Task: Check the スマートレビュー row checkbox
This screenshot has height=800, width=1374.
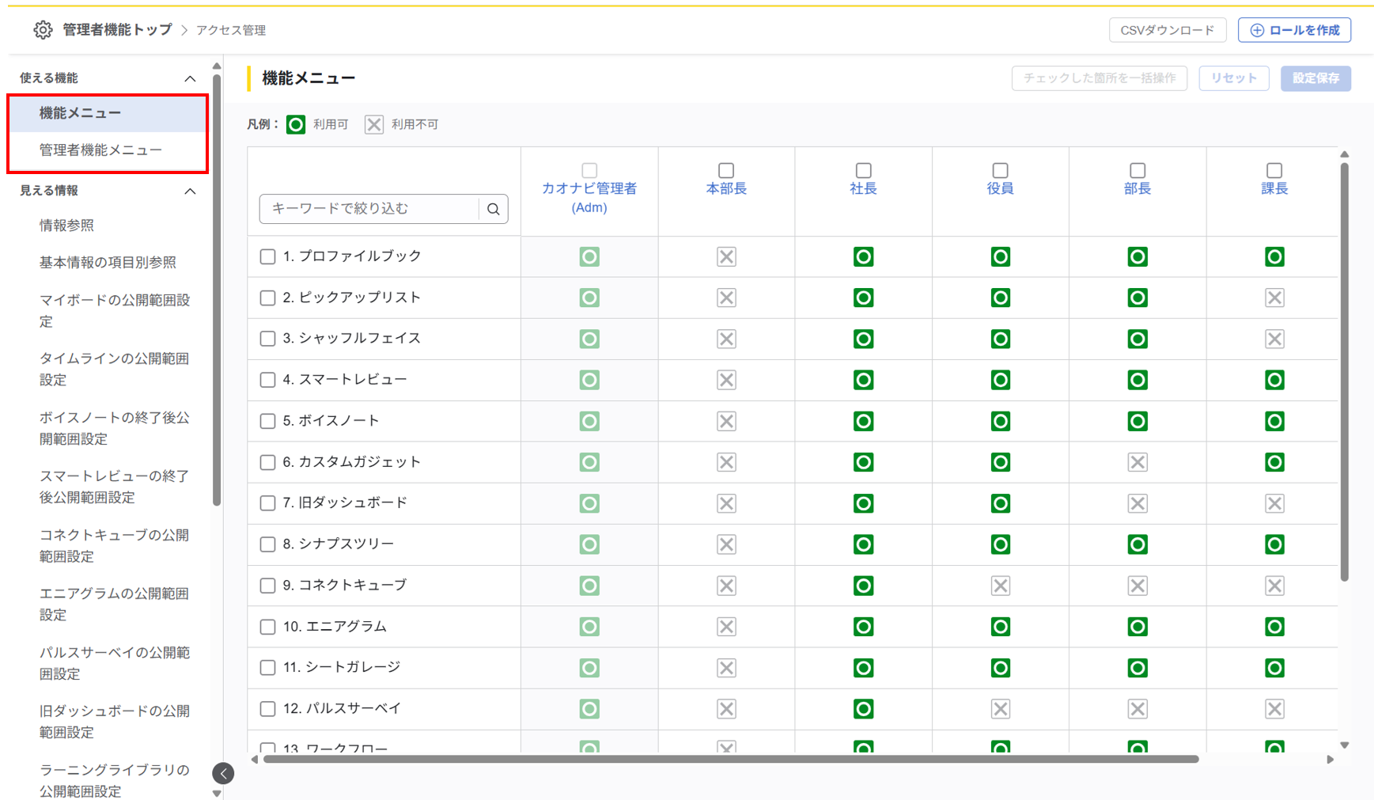Action: click(267, 380)
